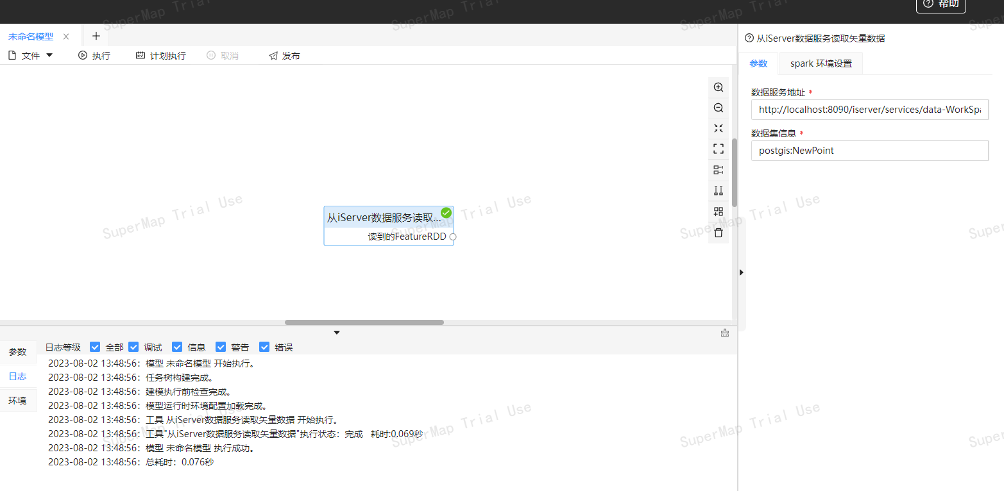
Task: Click the canvas horizontal scrollbar
Action: click(364, 322)
